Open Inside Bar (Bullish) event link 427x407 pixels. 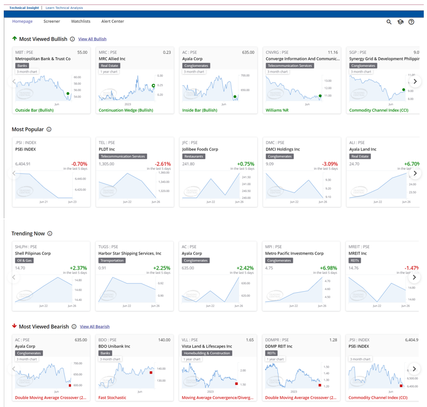(x=200, y=110)
